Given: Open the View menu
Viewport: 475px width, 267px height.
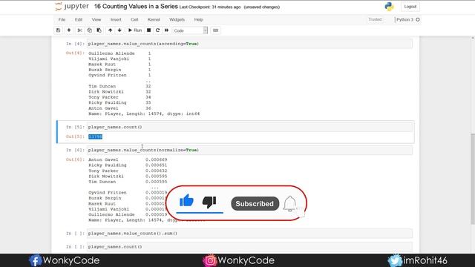Looking at the screenshot, I should [x=96, y=19].
